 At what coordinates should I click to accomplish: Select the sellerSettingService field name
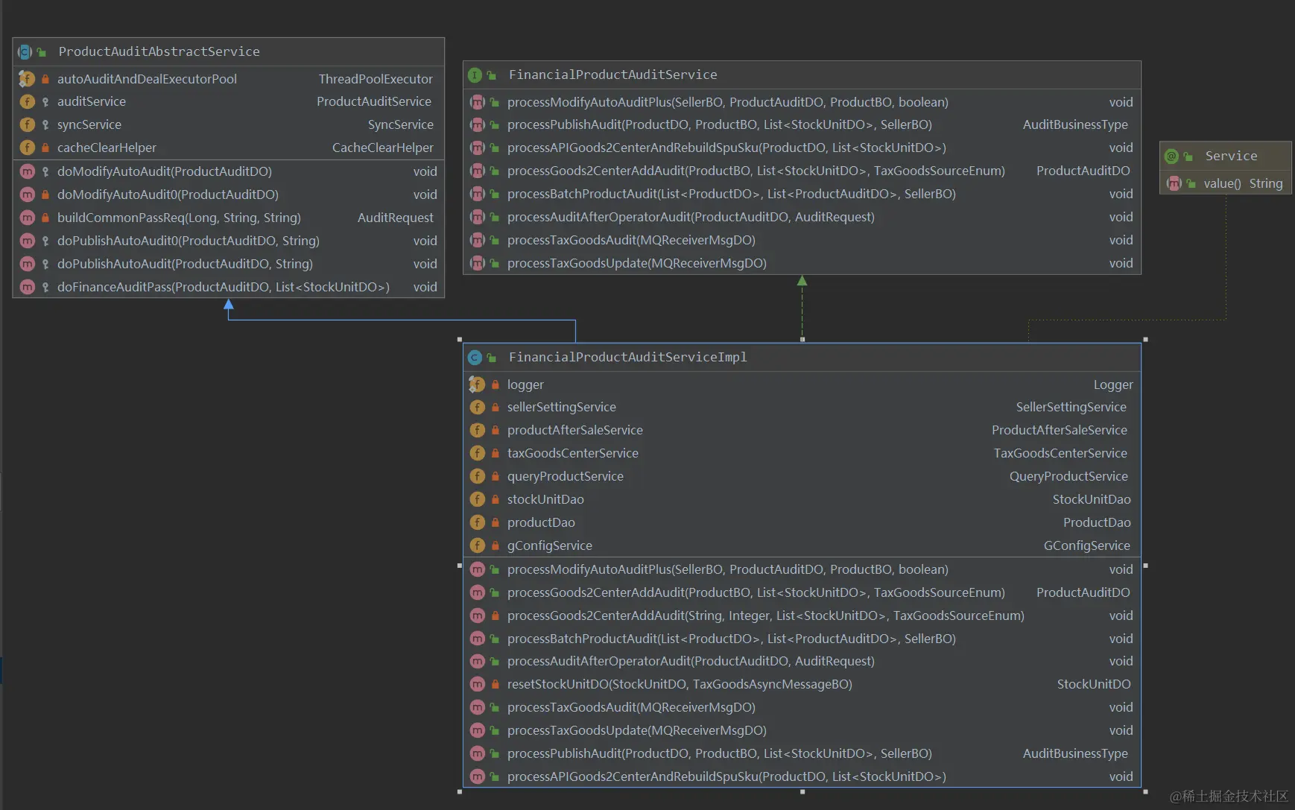coord(562,407)
